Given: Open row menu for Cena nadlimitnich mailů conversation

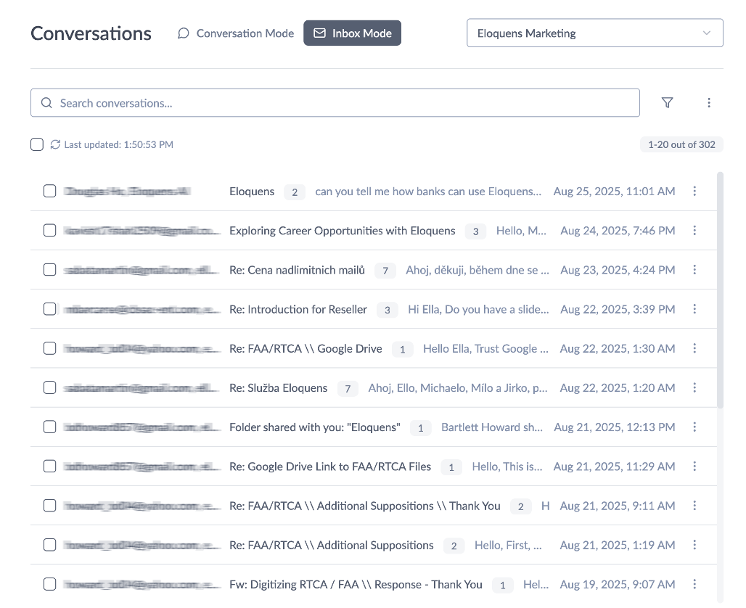Looking at the screenshot, I should [694, 270].
